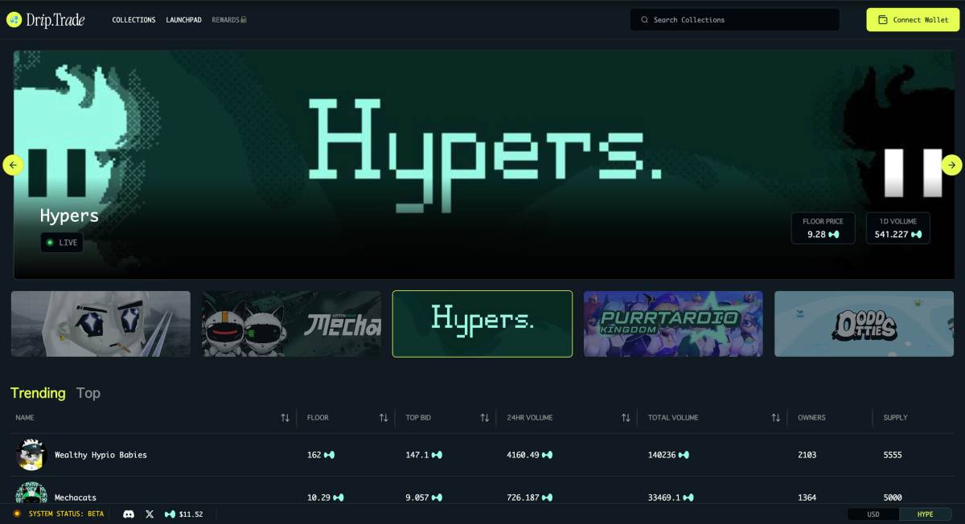Focus the Search Collections field
The image size is (965, 524).
(734, 20)
